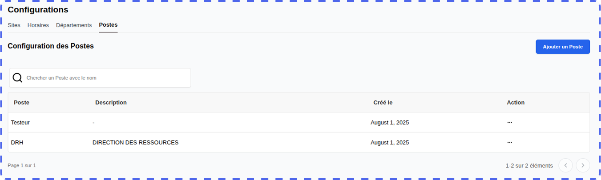The width and height of the screenshot is (601, 180).
Task: Select the Testeur row name
Action: point(20,123)
